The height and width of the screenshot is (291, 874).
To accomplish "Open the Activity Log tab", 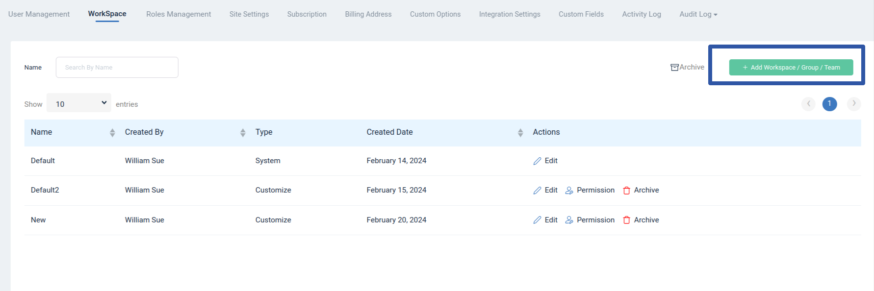I will pyautogui.click(x=642, y=14).
